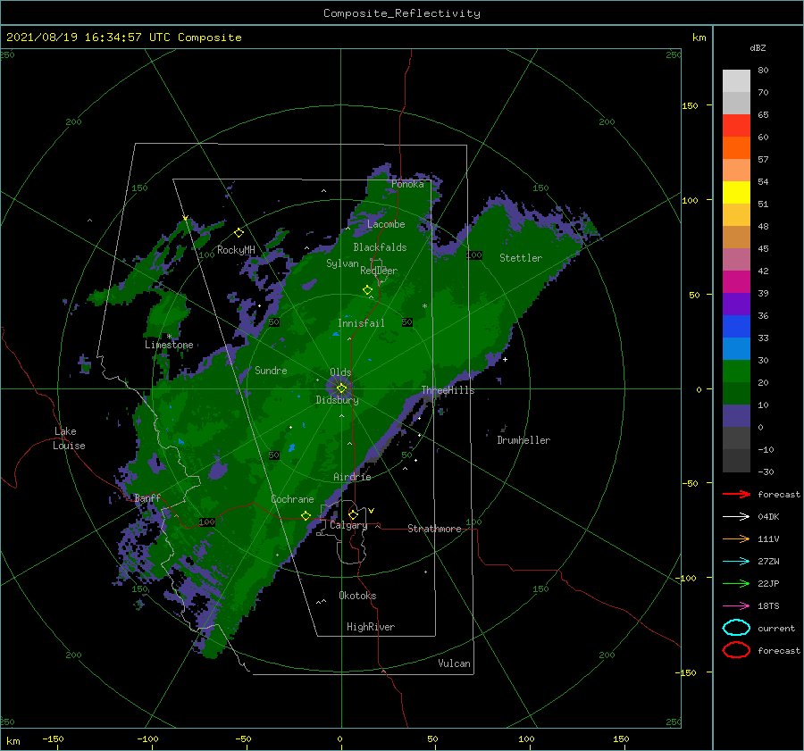The height and width of the screenshot is (751, 804).
Task: Click the Drumheller town label
Action: click(523, 440)
